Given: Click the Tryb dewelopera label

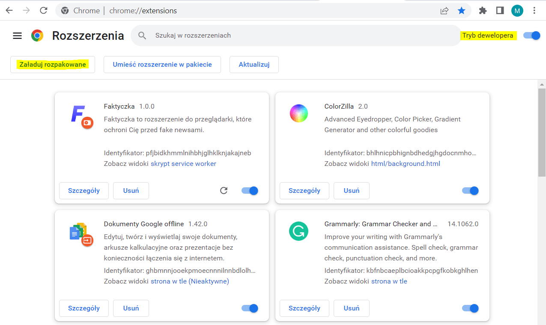Looking at the screenshot, I should click(x=488, y=35).
